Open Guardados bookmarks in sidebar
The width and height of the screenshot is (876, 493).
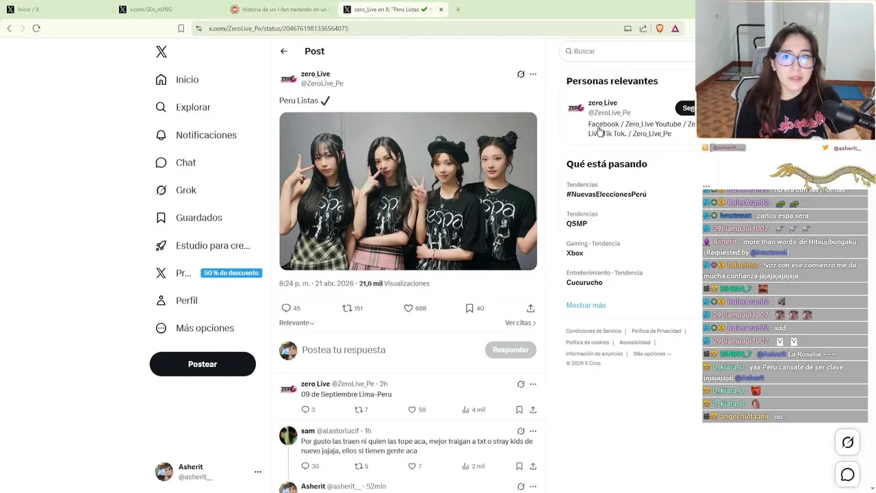pos(189,218)
